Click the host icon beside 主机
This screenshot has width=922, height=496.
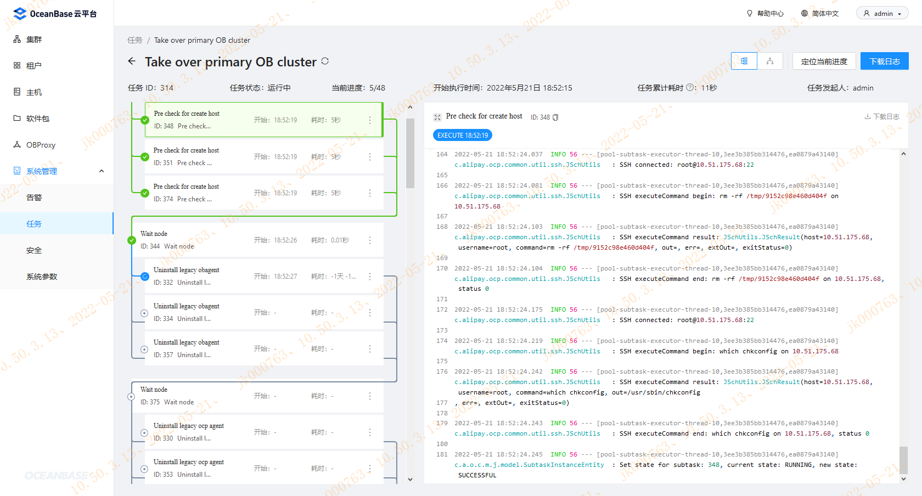[17, 92]
